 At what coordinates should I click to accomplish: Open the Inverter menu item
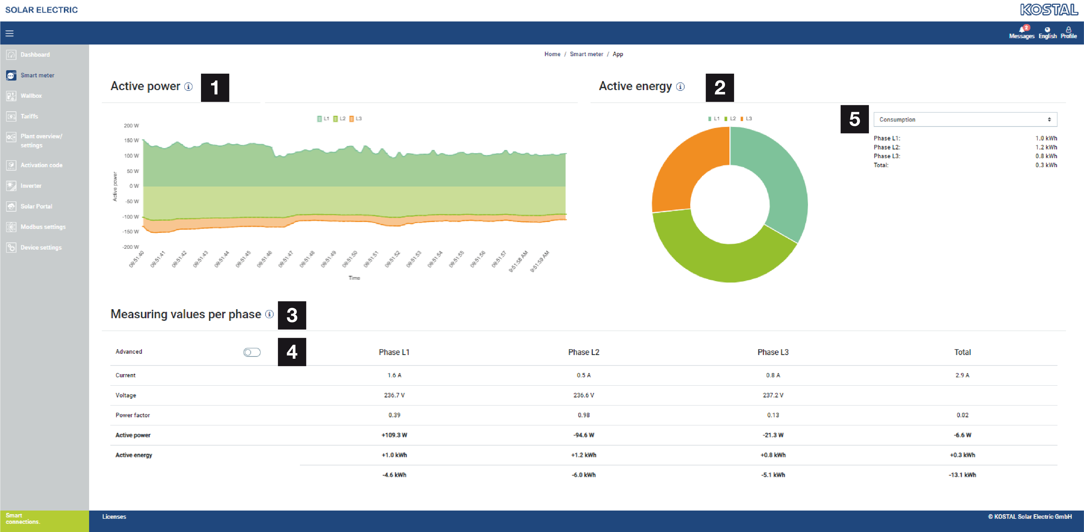[31, 186]
